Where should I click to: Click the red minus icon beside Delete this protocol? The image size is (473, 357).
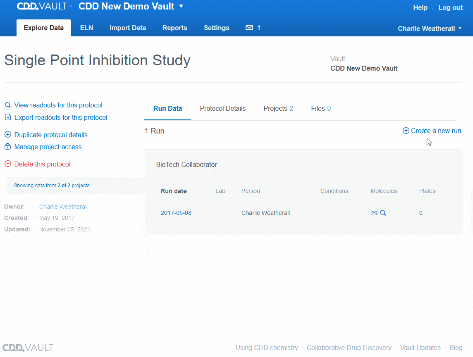[x=8, y=164]
